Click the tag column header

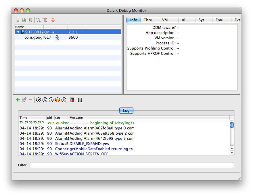click(62, 118)
